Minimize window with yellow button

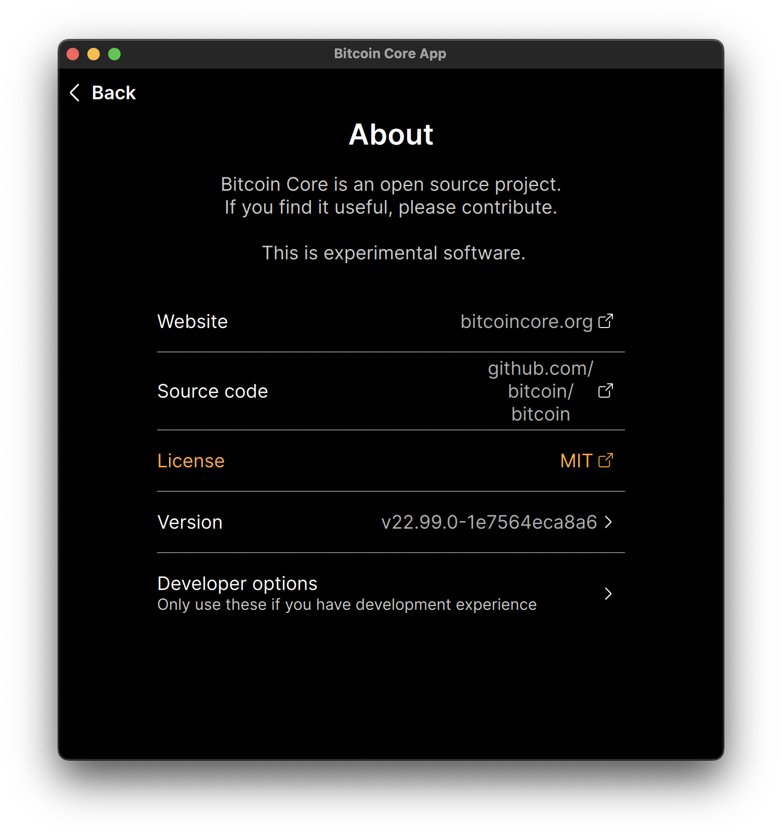coord(94,54)
